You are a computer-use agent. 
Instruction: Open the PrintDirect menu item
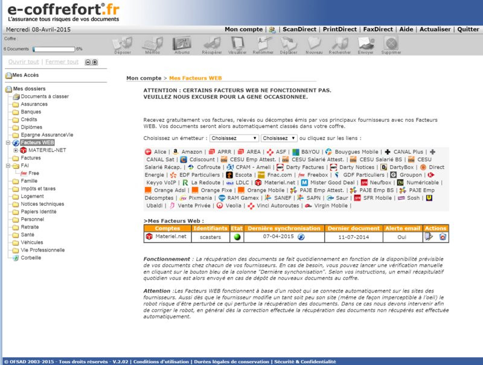340,29
